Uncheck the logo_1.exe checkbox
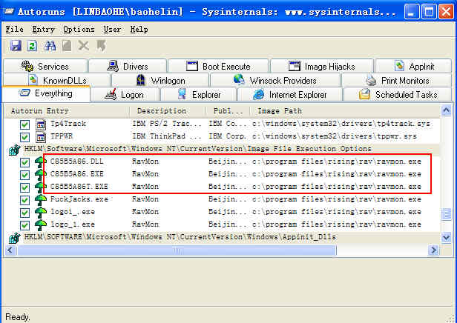 pos(24,225)
